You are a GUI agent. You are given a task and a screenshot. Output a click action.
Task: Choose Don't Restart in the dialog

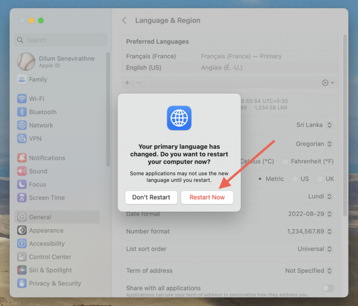click(x=151, y=197)
